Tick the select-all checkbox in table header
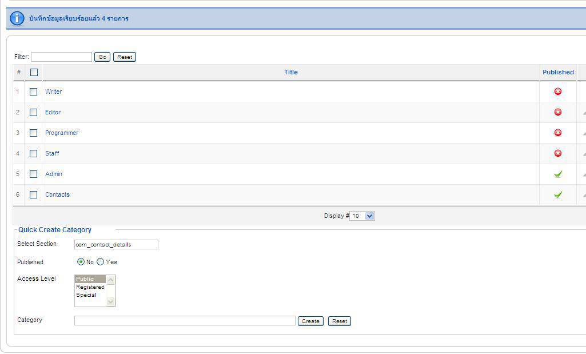The width and height of the screenshot is (586, 354). click(34, 72)
